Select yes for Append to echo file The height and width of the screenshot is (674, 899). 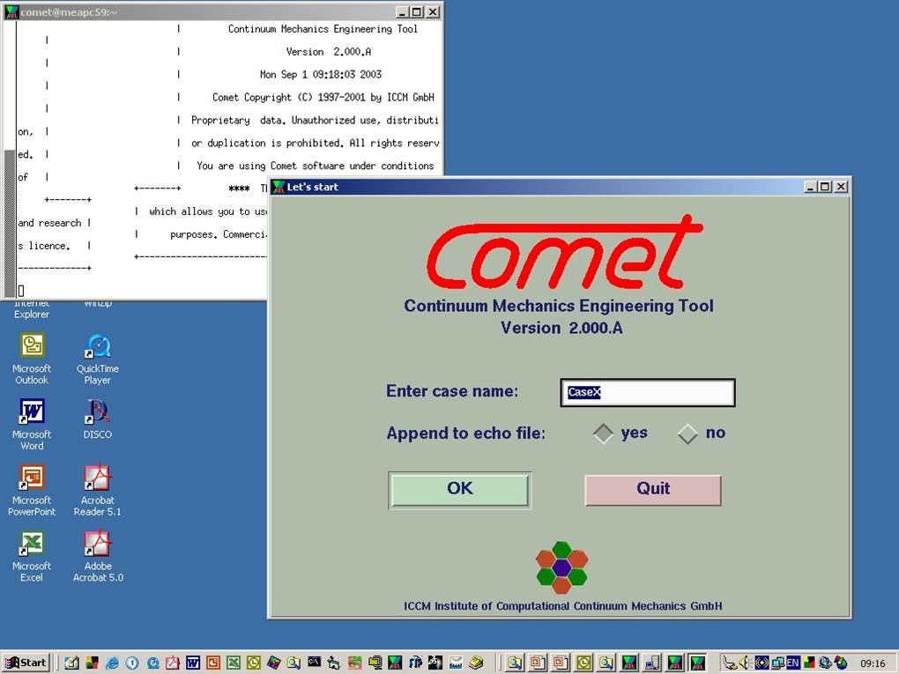pyautogui.click(x=603, y=433)
